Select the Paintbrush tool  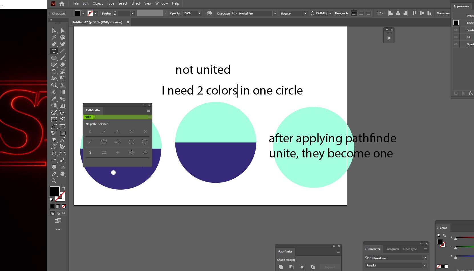click(x=62, y=58)
